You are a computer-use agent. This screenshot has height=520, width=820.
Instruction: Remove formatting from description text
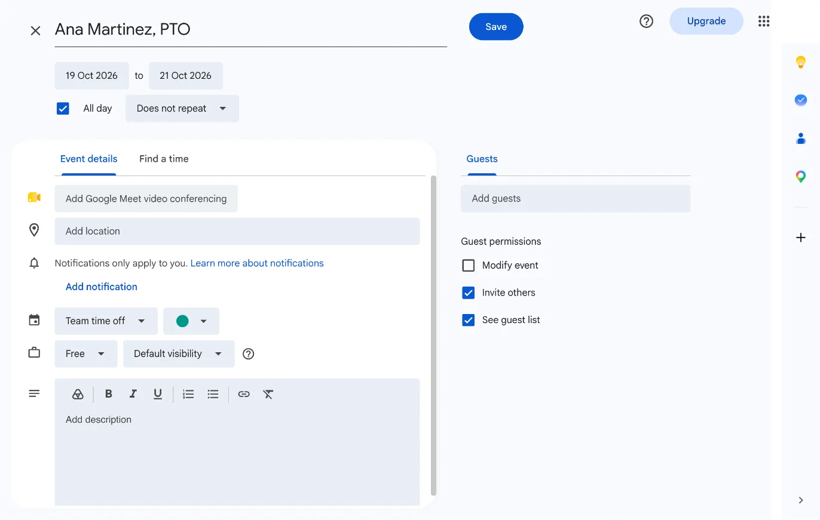268,394
